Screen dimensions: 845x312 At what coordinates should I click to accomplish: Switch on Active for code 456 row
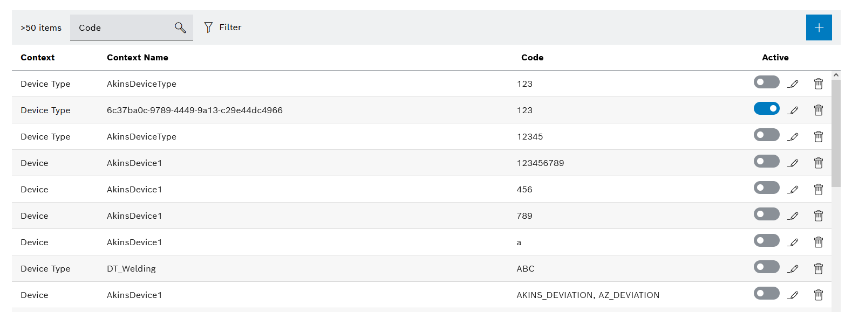767,188
